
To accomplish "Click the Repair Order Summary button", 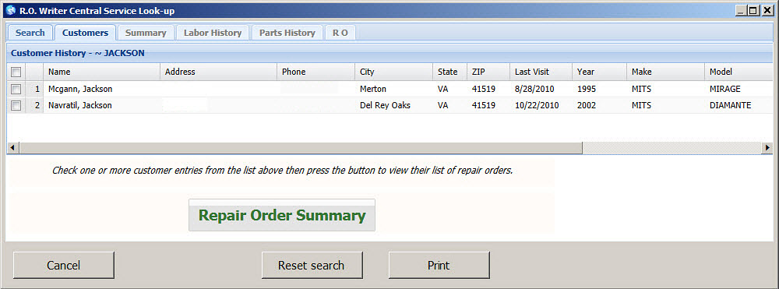I will 282,215.
